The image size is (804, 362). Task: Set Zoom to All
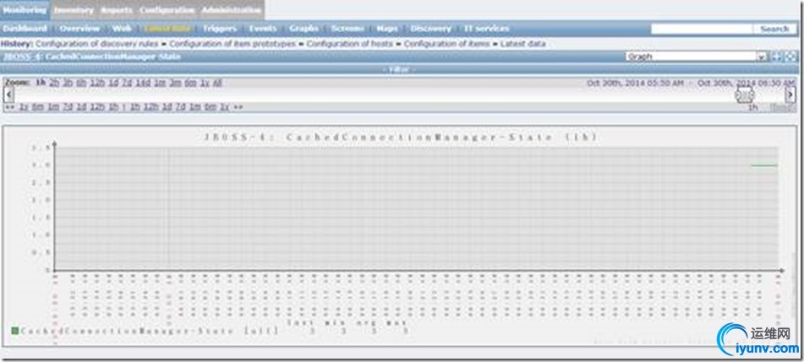coord(217,83)
